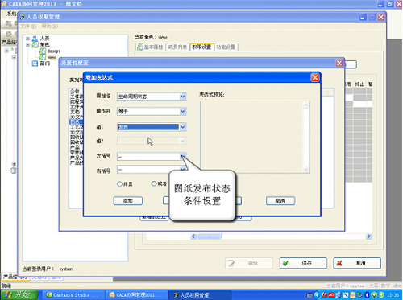Screen dimensions: 403x300
Task: Click the 角色 node icon in the tree
Action: coord(35,45)
